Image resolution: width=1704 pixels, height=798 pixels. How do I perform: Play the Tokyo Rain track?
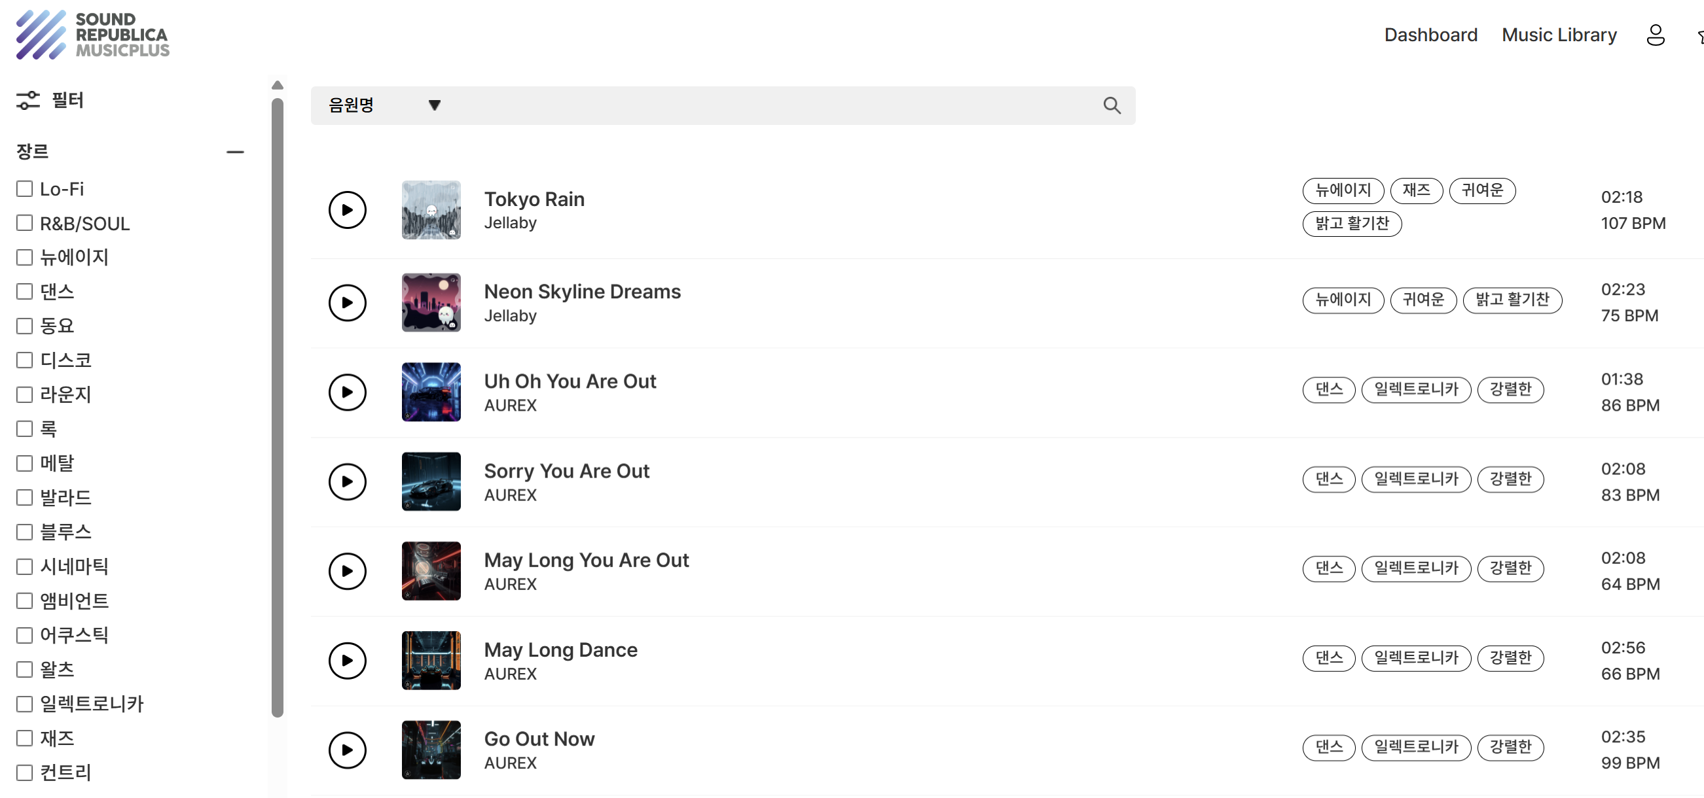pyautogui.click(x=348, y=210)
